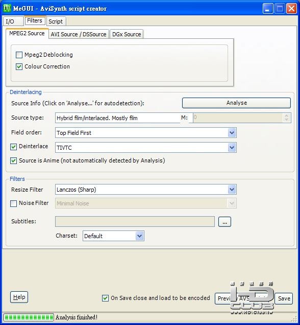This screenshot has width=300, height=325.
Task: Toggle On Save close and load option
Action: (105, 298)
